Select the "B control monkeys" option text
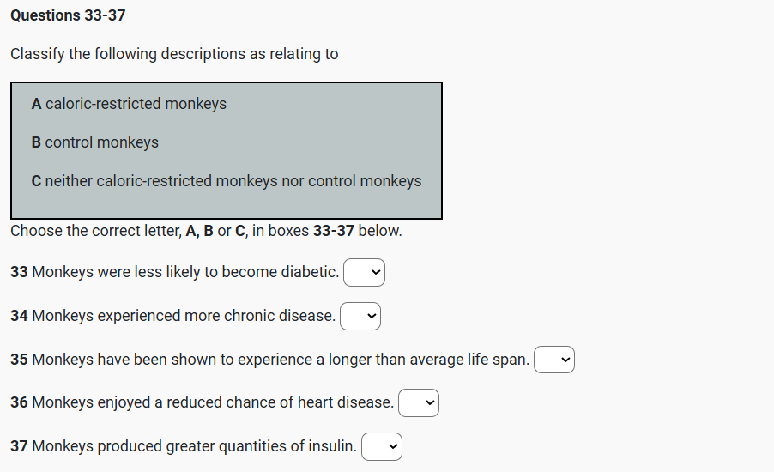The height and width of the screenshot is (472, 774). 95,142
